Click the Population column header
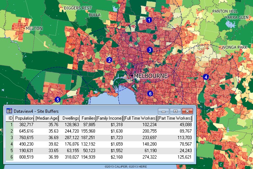 point(24,118)
